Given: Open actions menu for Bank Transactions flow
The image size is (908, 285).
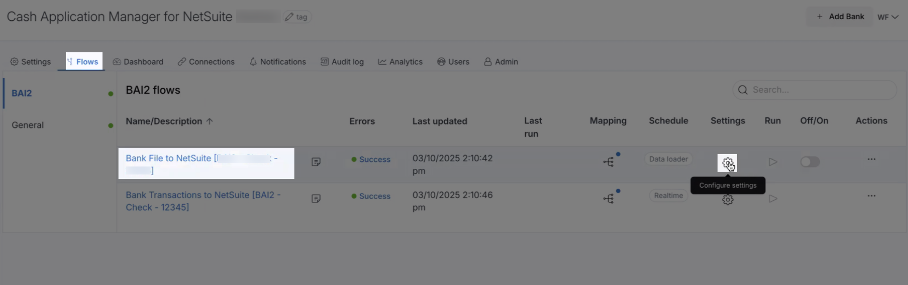Looking at the screenshot, I should 872,196.
